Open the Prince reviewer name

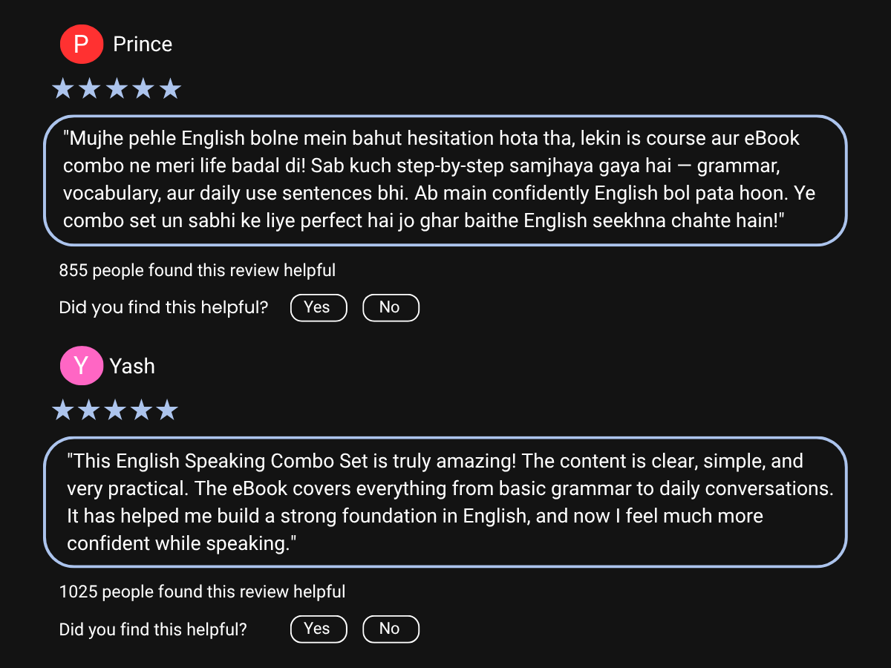[x=143, y=45]
